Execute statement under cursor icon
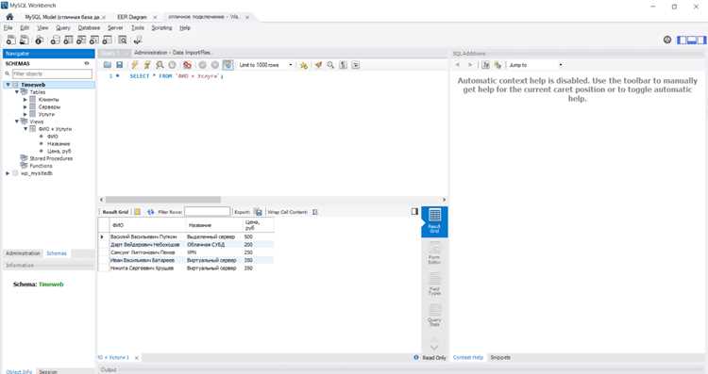The height and width of the screenshot is (374, 708). click(146, 65)
